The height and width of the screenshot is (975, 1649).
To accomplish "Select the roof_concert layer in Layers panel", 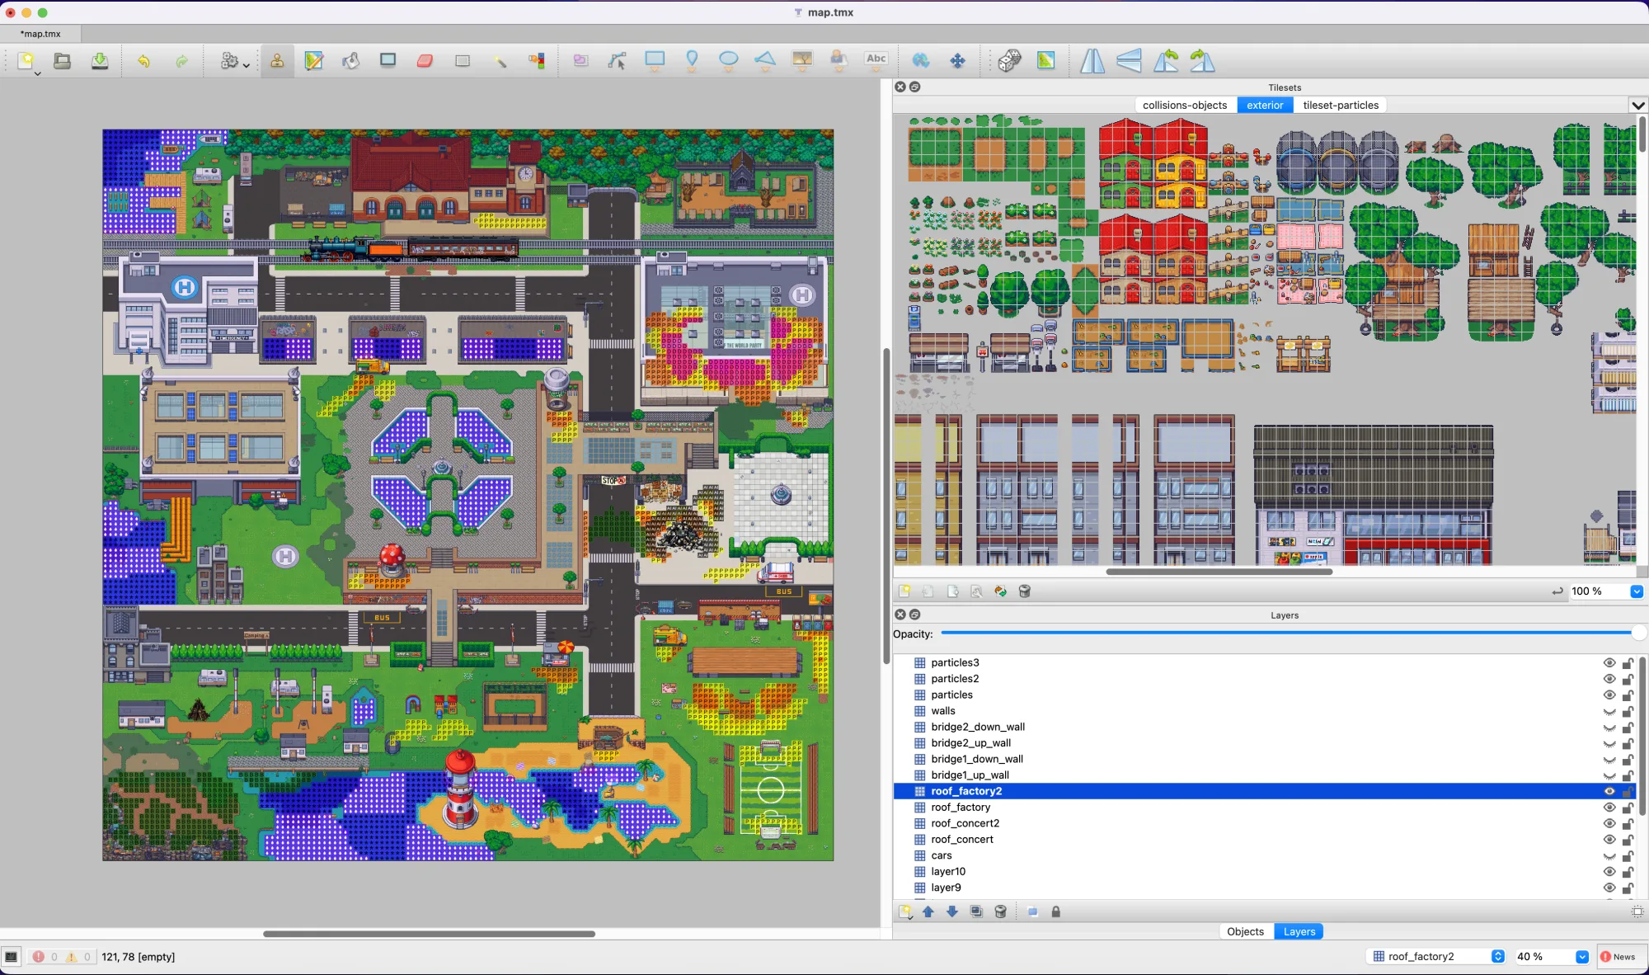I will (963, 839).
